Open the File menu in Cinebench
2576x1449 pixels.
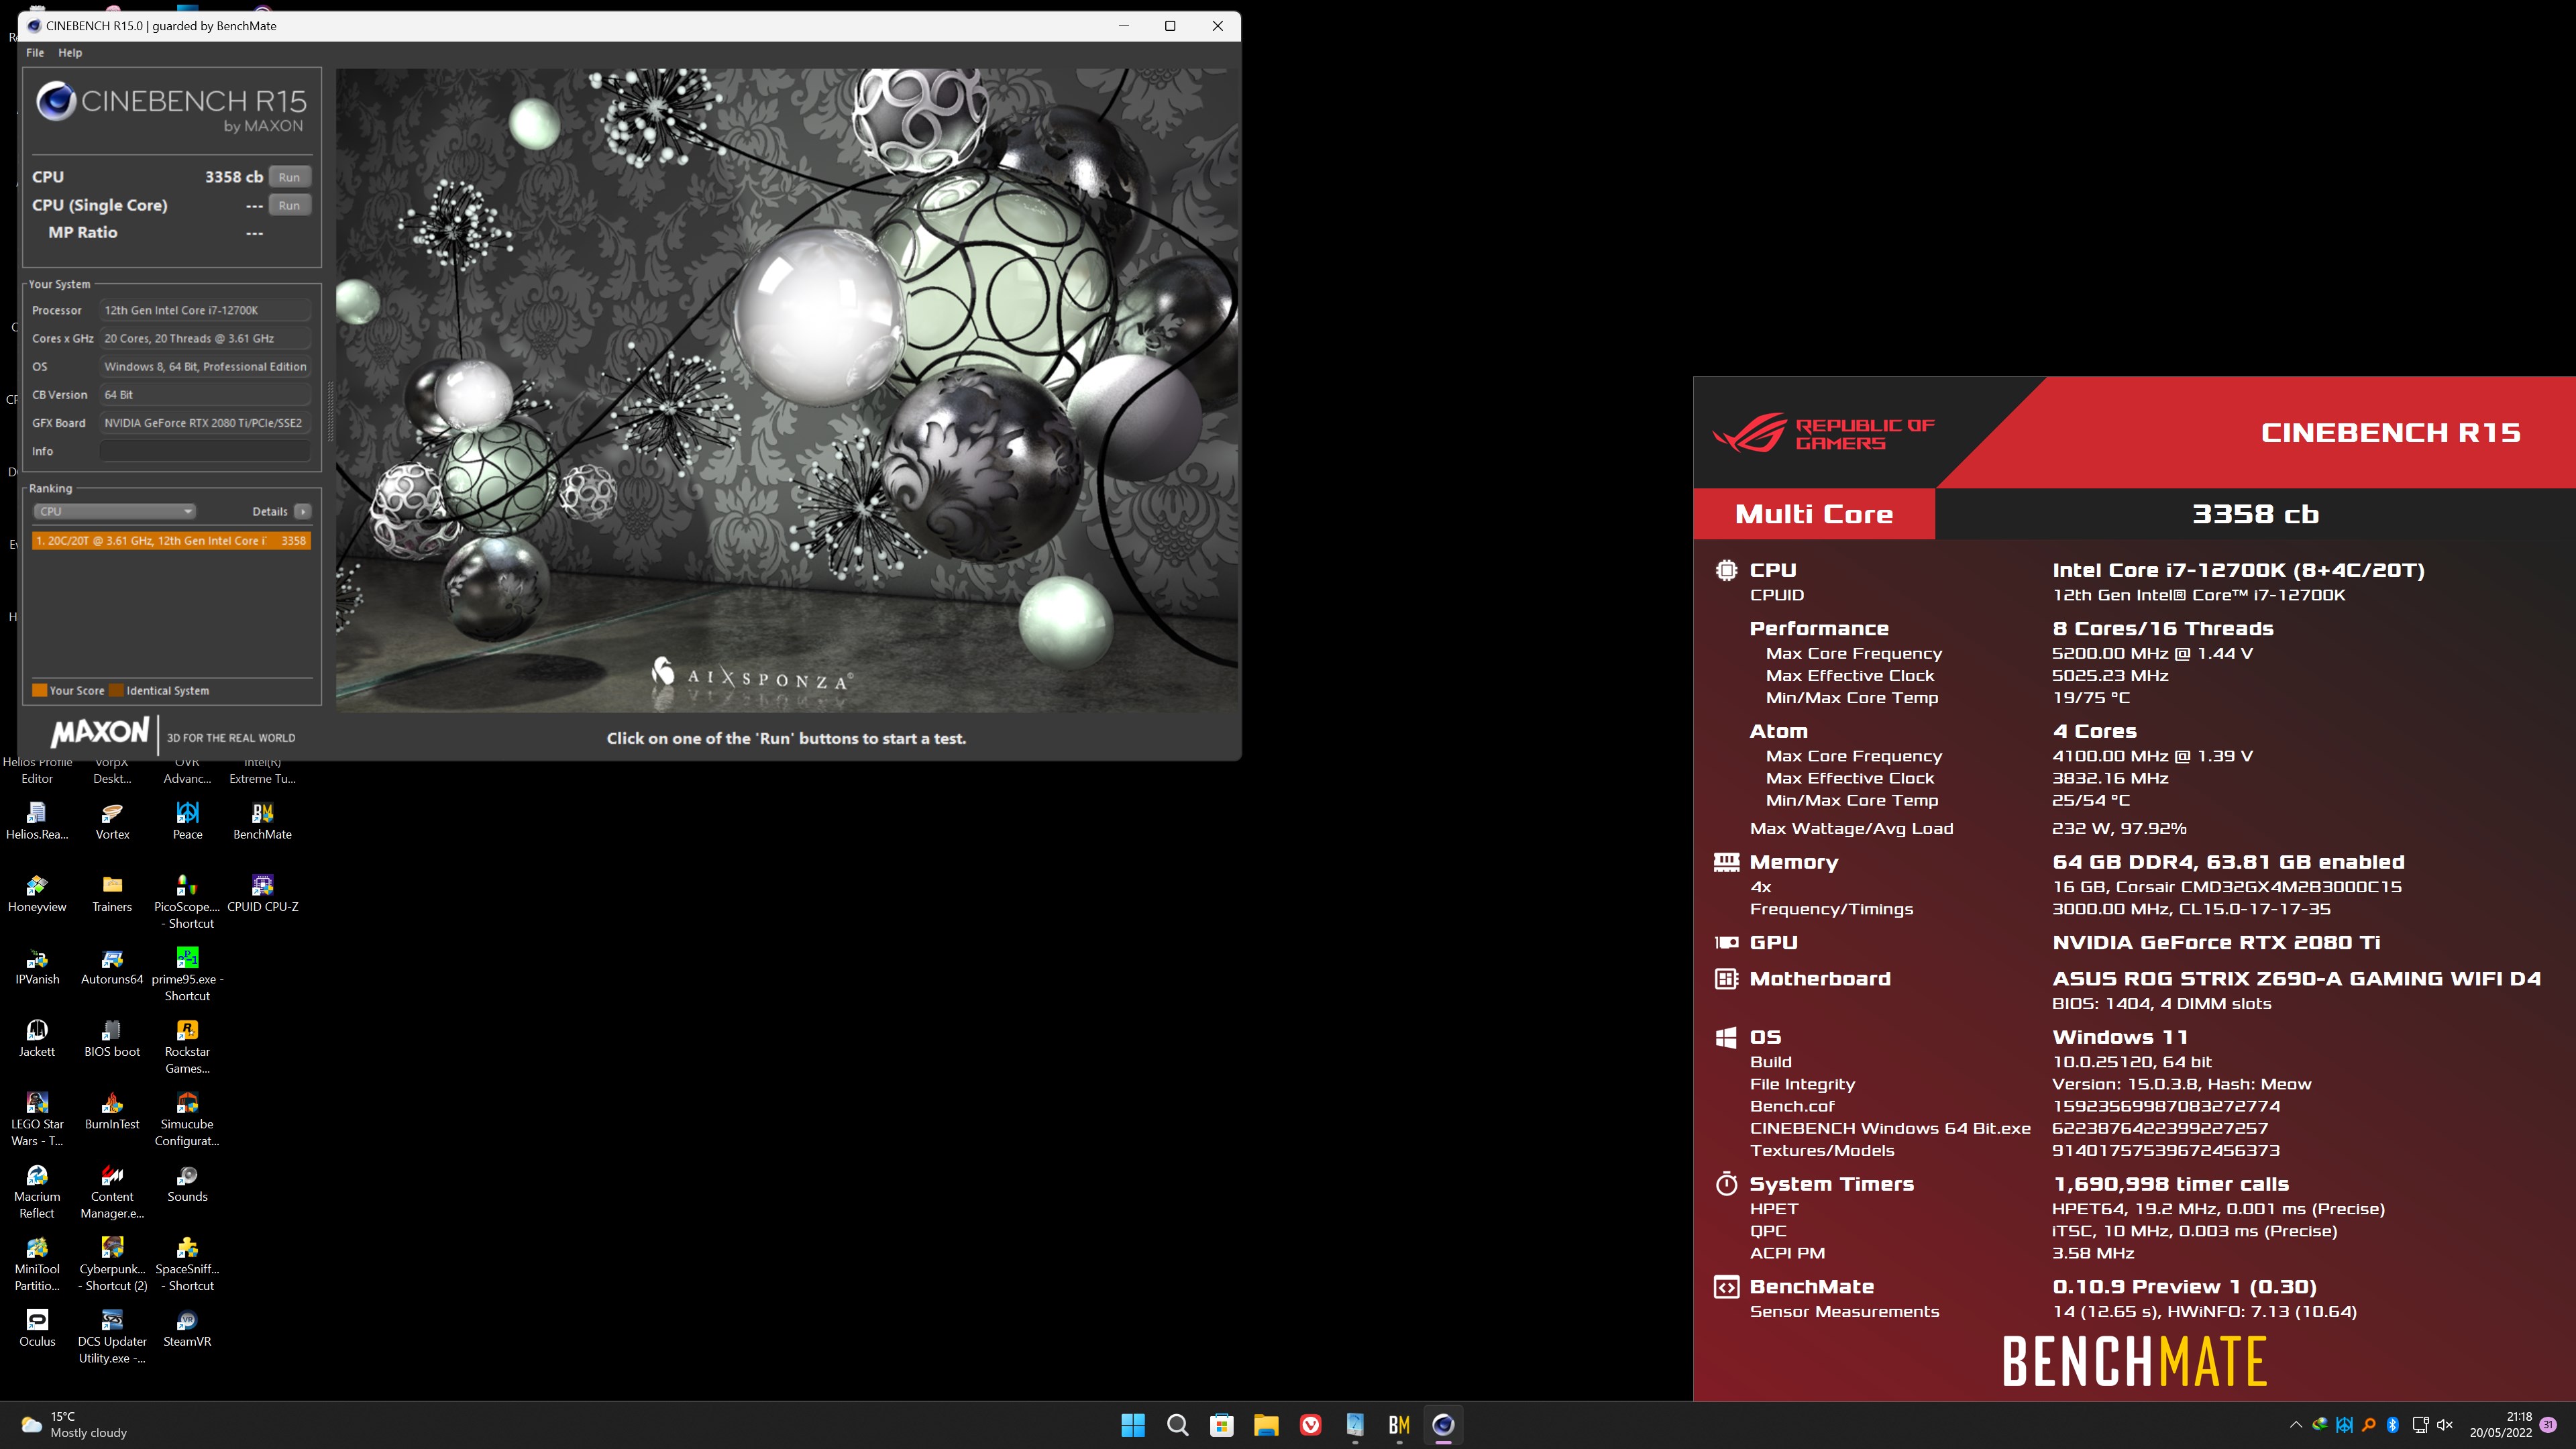point(35,53)
